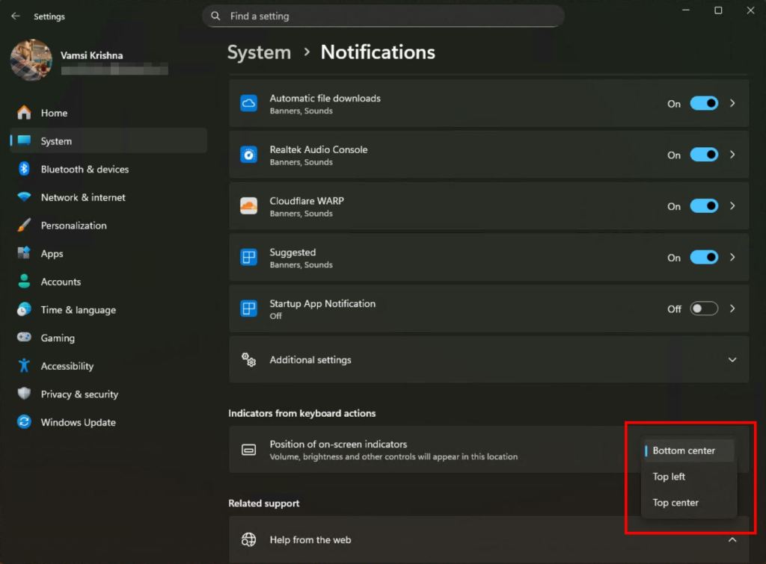Viewport: 766px width, 564px height.
Task: Click the Realtek Audio Console icon
Action: [x=248, y=155]
